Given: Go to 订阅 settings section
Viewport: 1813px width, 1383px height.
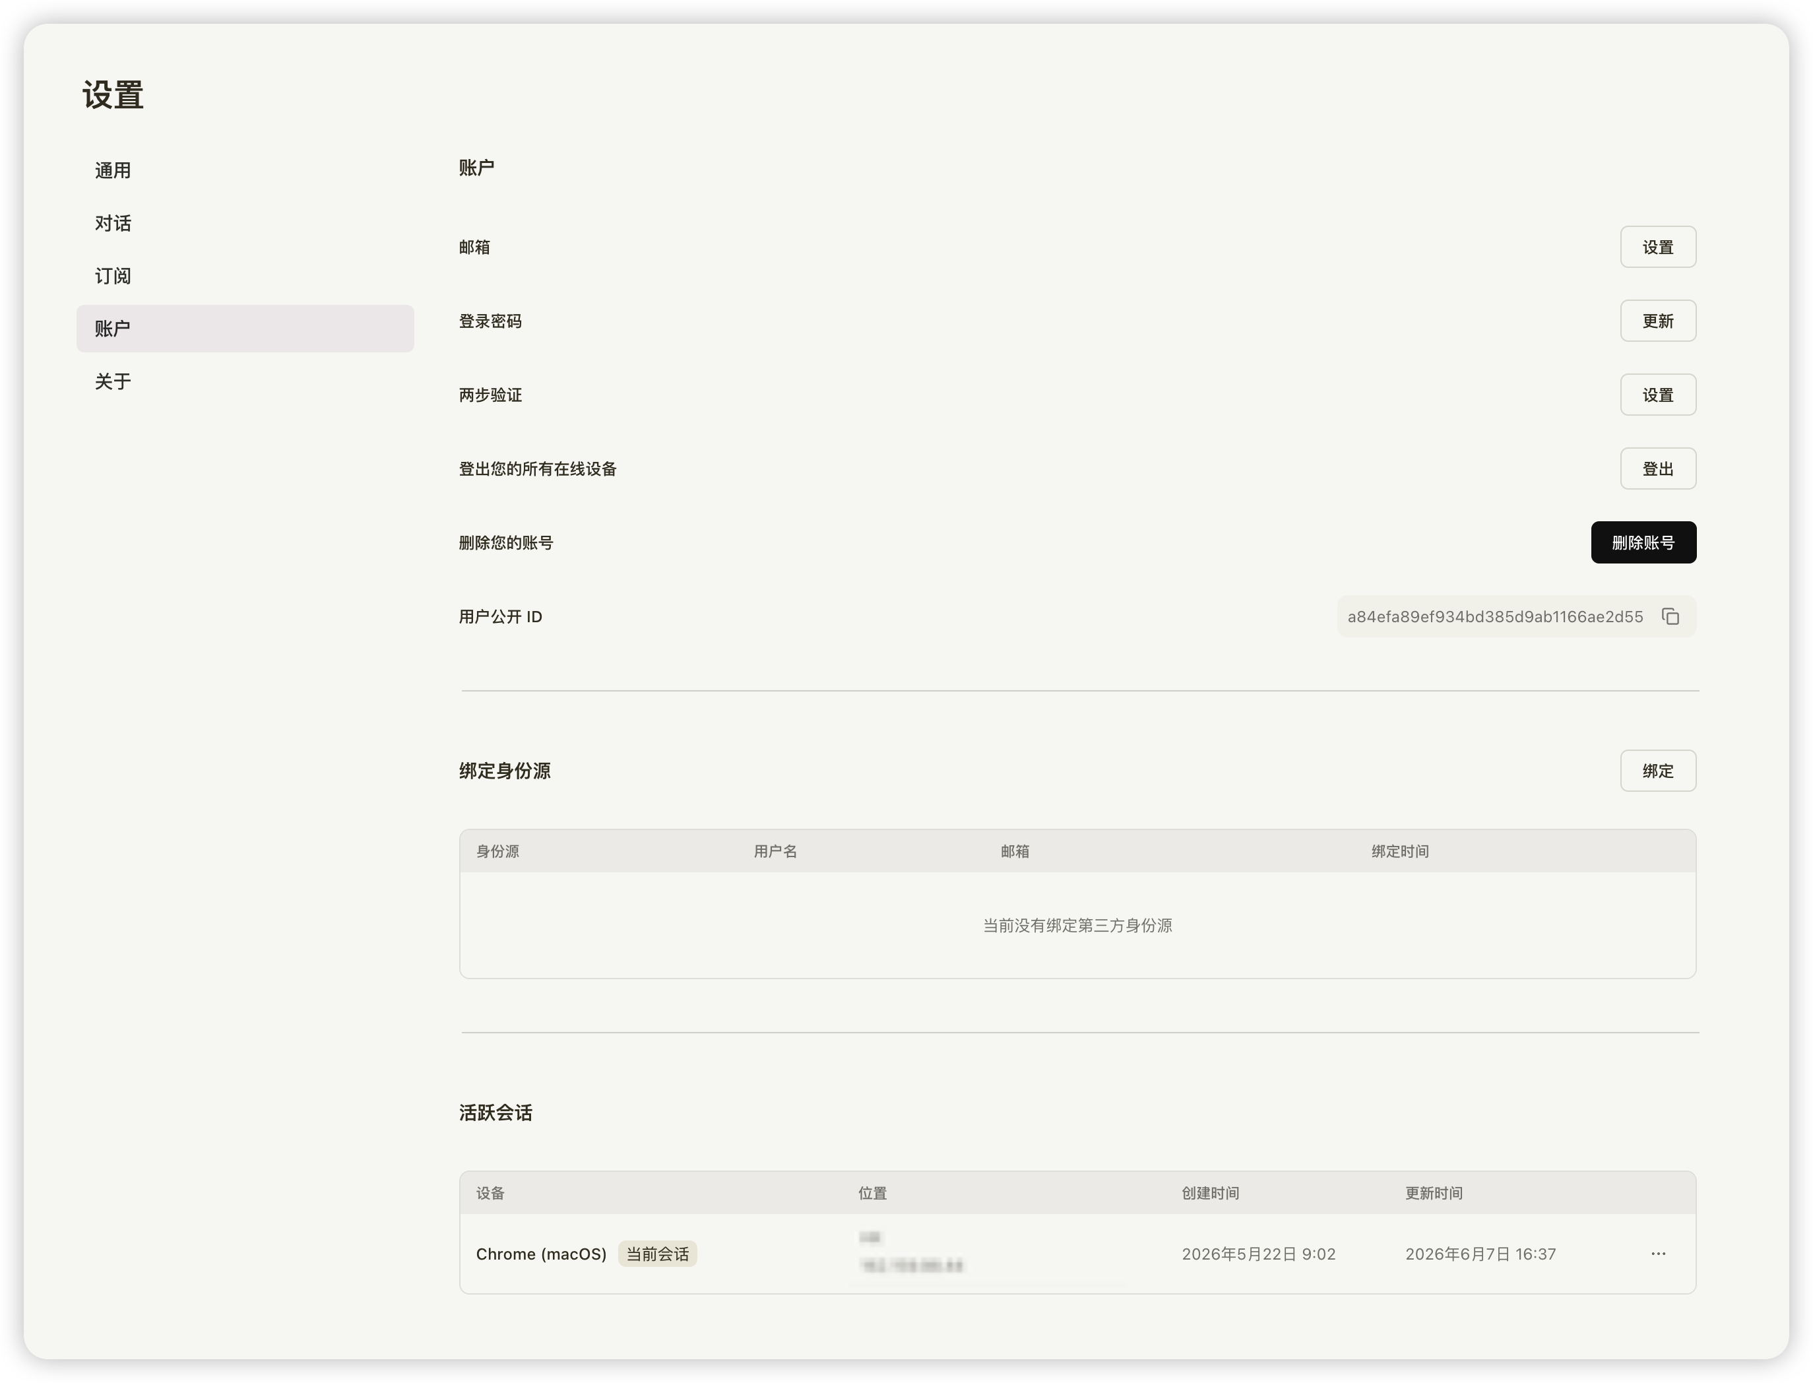Looking at the screenshot, I should (244, 276).
